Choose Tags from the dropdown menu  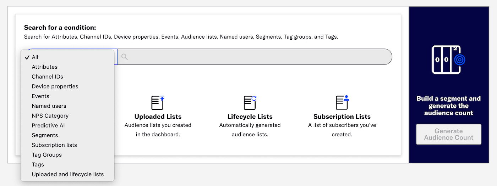[38, 164]
